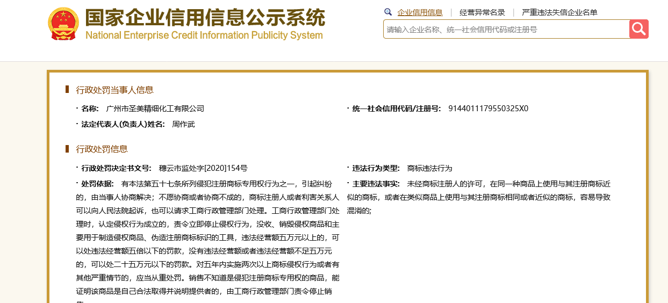Image resolution: width=668 pixels, height=303 pixels.
Task: Click the violation type value 商标违法行为
Action: 430,168
